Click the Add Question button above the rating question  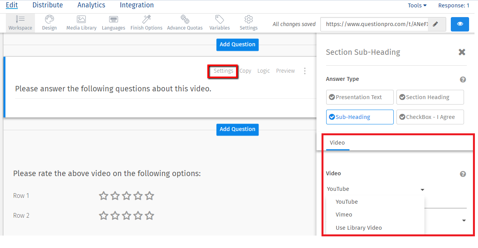tap(237, 129)
